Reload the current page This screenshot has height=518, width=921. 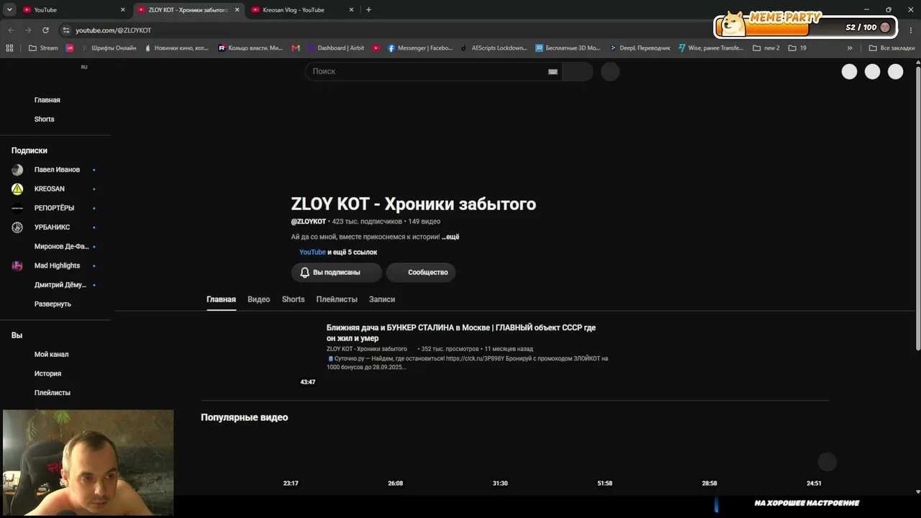point(45,30)
